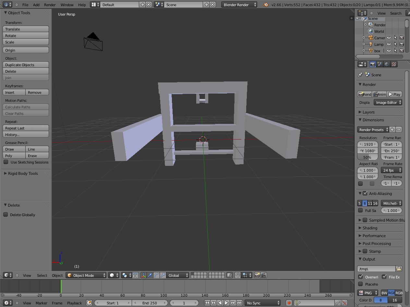410x307 pixels.
Task: Click the Repeat Last button
Action: pos(26,128)
